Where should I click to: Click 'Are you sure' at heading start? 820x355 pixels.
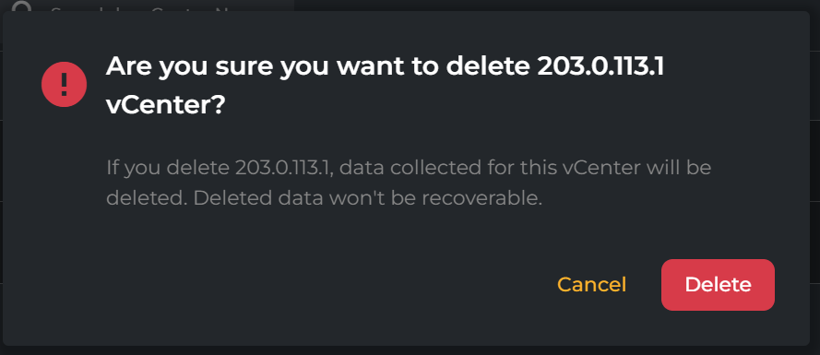point(189,68)
